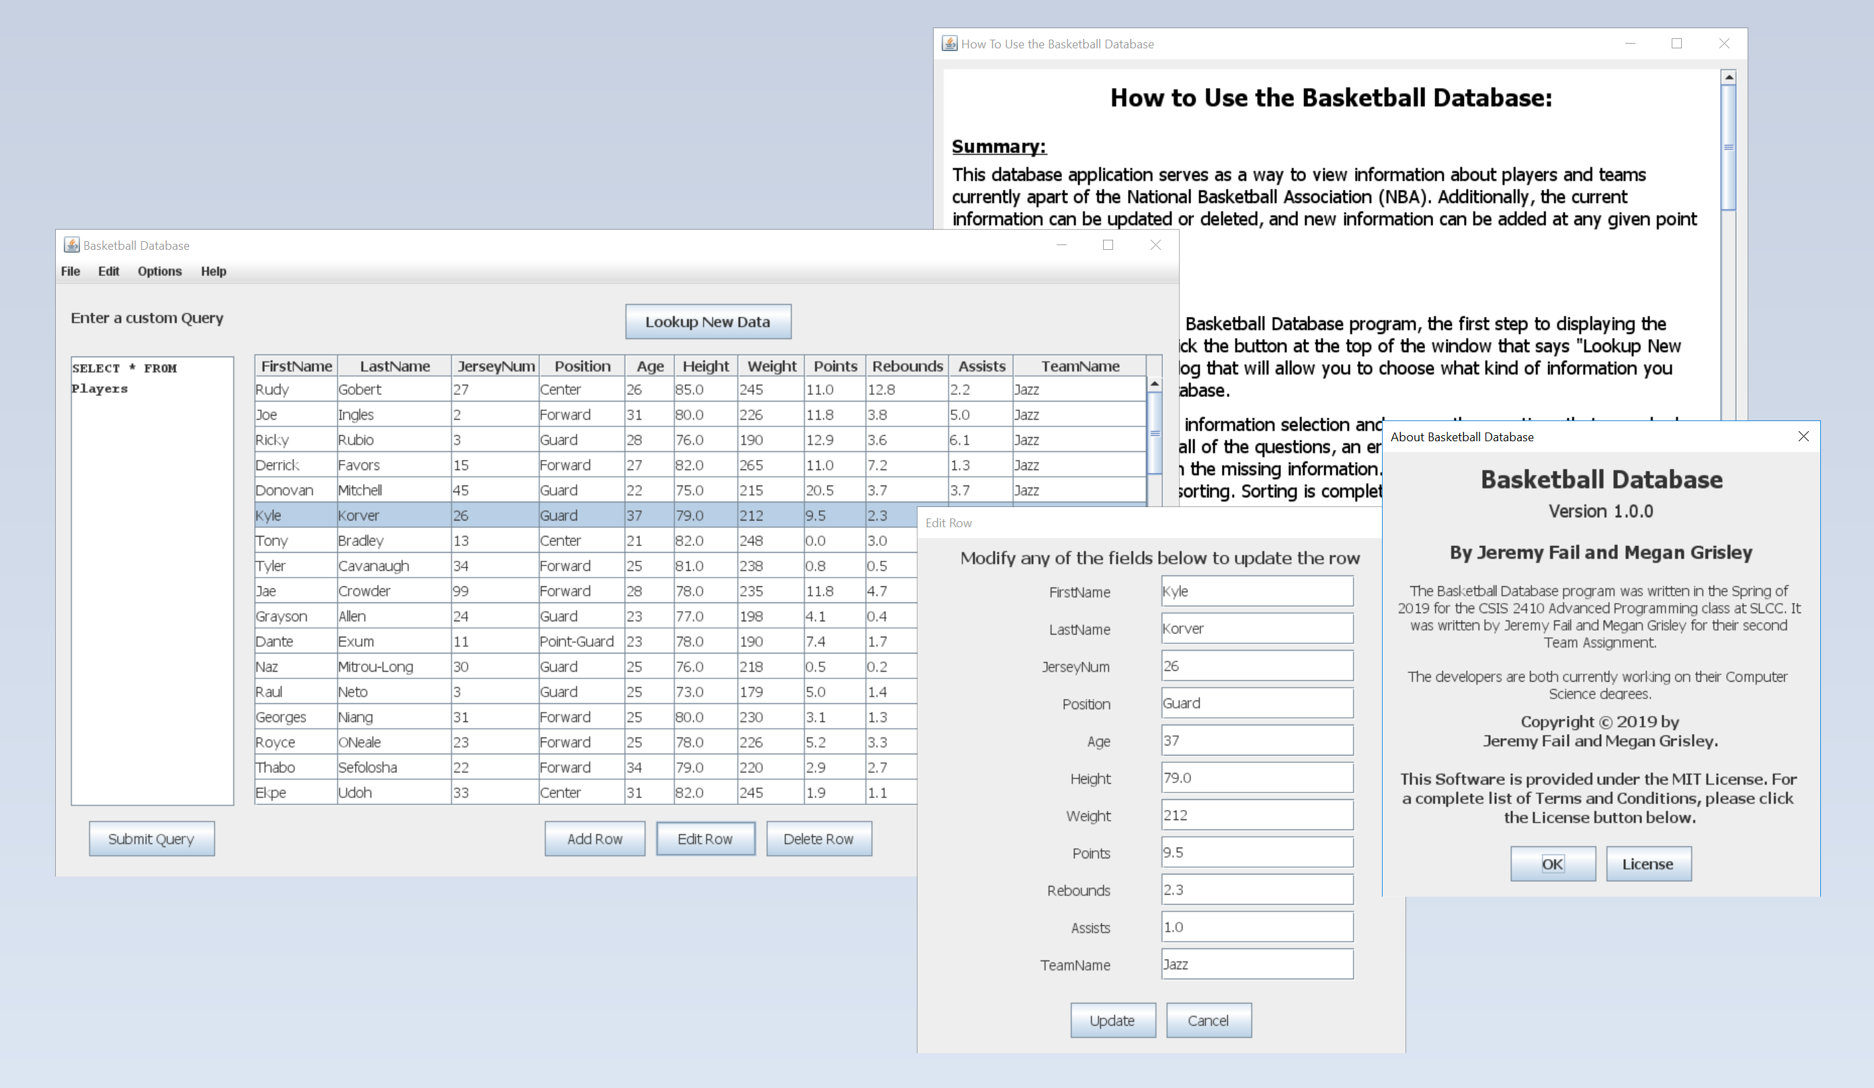Select the Grayson Allen table row

pyautogui.click(x=586, y=616)
